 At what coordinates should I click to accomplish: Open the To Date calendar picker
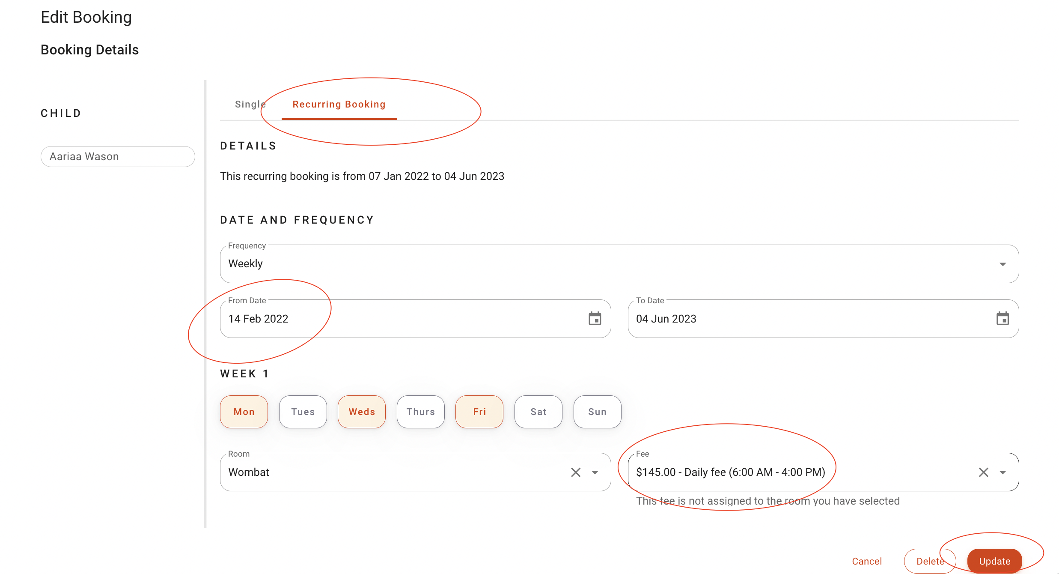(x=1002, y=319)
